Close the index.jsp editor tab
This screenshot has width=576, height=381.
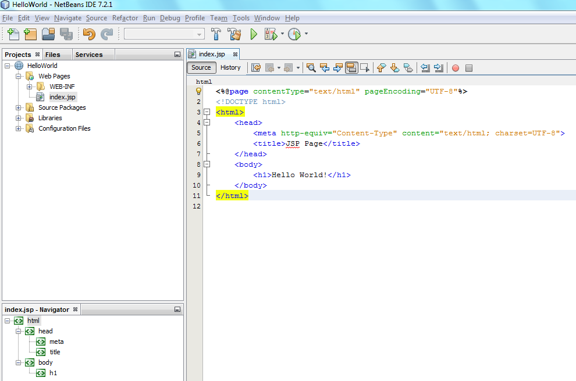[235, 54]
